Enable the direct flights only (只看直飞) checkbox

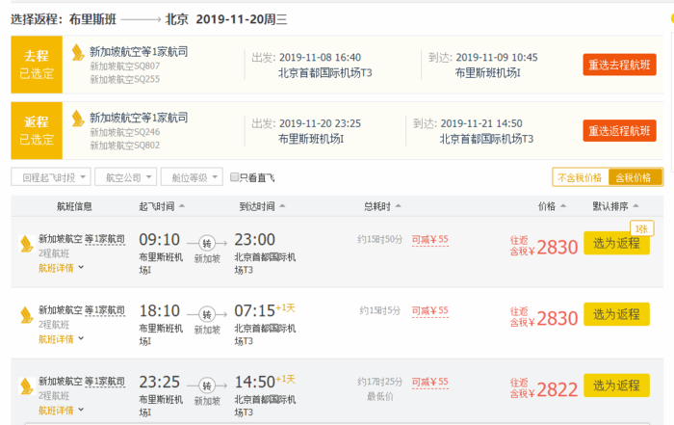click(235, 177)
